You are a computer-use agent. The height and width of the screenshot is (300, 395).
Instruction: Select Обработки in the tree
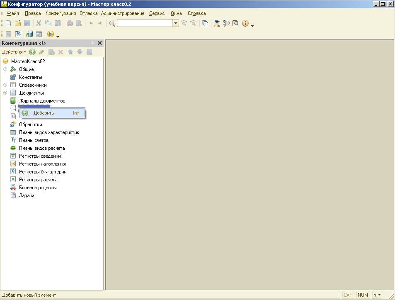[x=31, y=124]
